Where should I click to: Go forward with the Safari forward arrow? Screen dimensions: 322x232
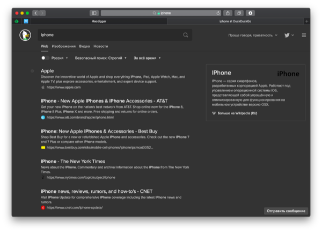tap(42, 13)
